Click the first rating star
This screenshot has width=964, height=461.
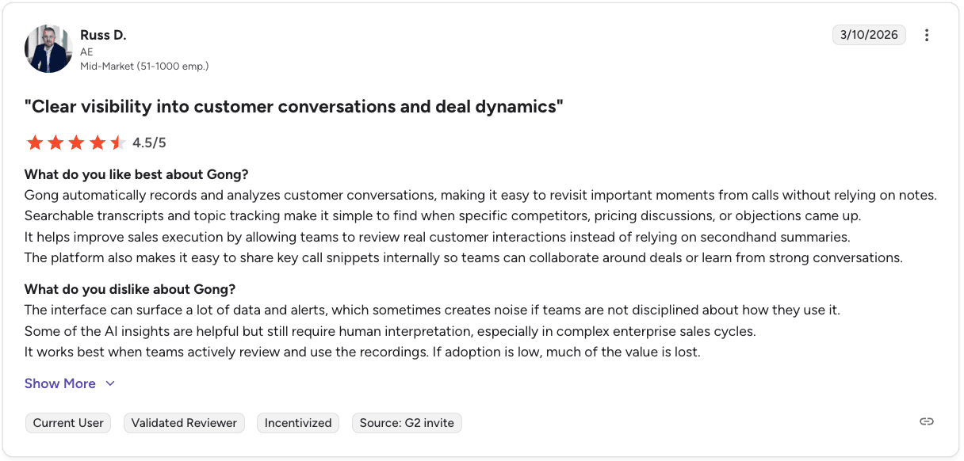click(35, 143)
